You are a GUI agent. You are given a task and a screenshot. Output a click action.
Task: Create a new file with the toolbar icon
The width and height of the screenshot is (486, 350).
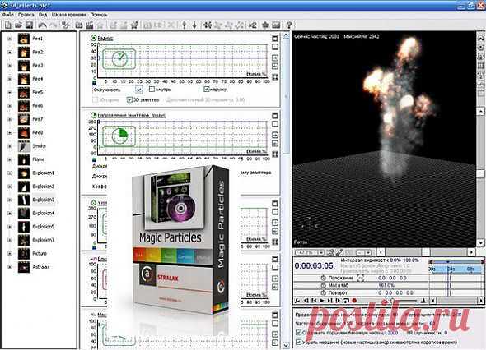click(8, 25)
